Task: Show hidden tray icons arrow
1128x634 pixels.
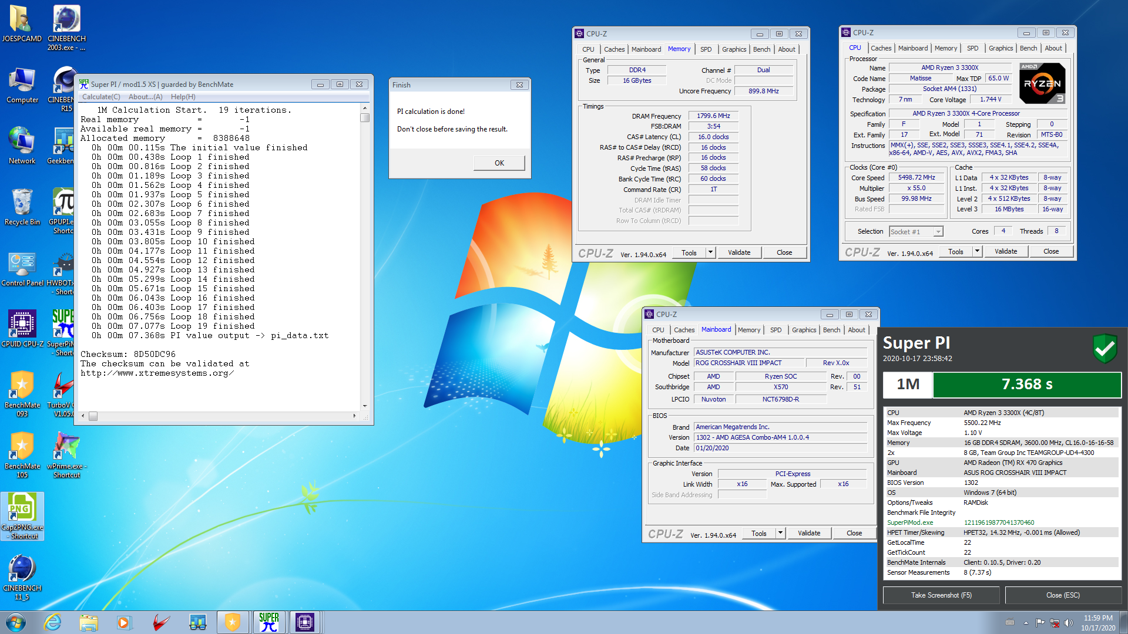Action: pos(1026,622)
